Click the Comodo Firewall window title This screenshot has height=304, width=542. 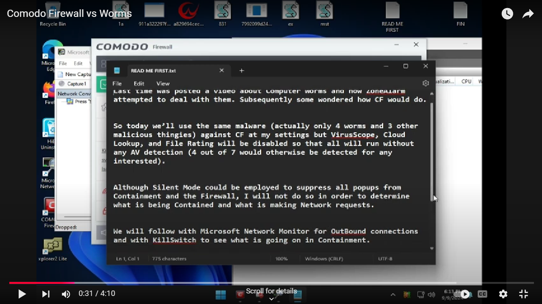134,47
